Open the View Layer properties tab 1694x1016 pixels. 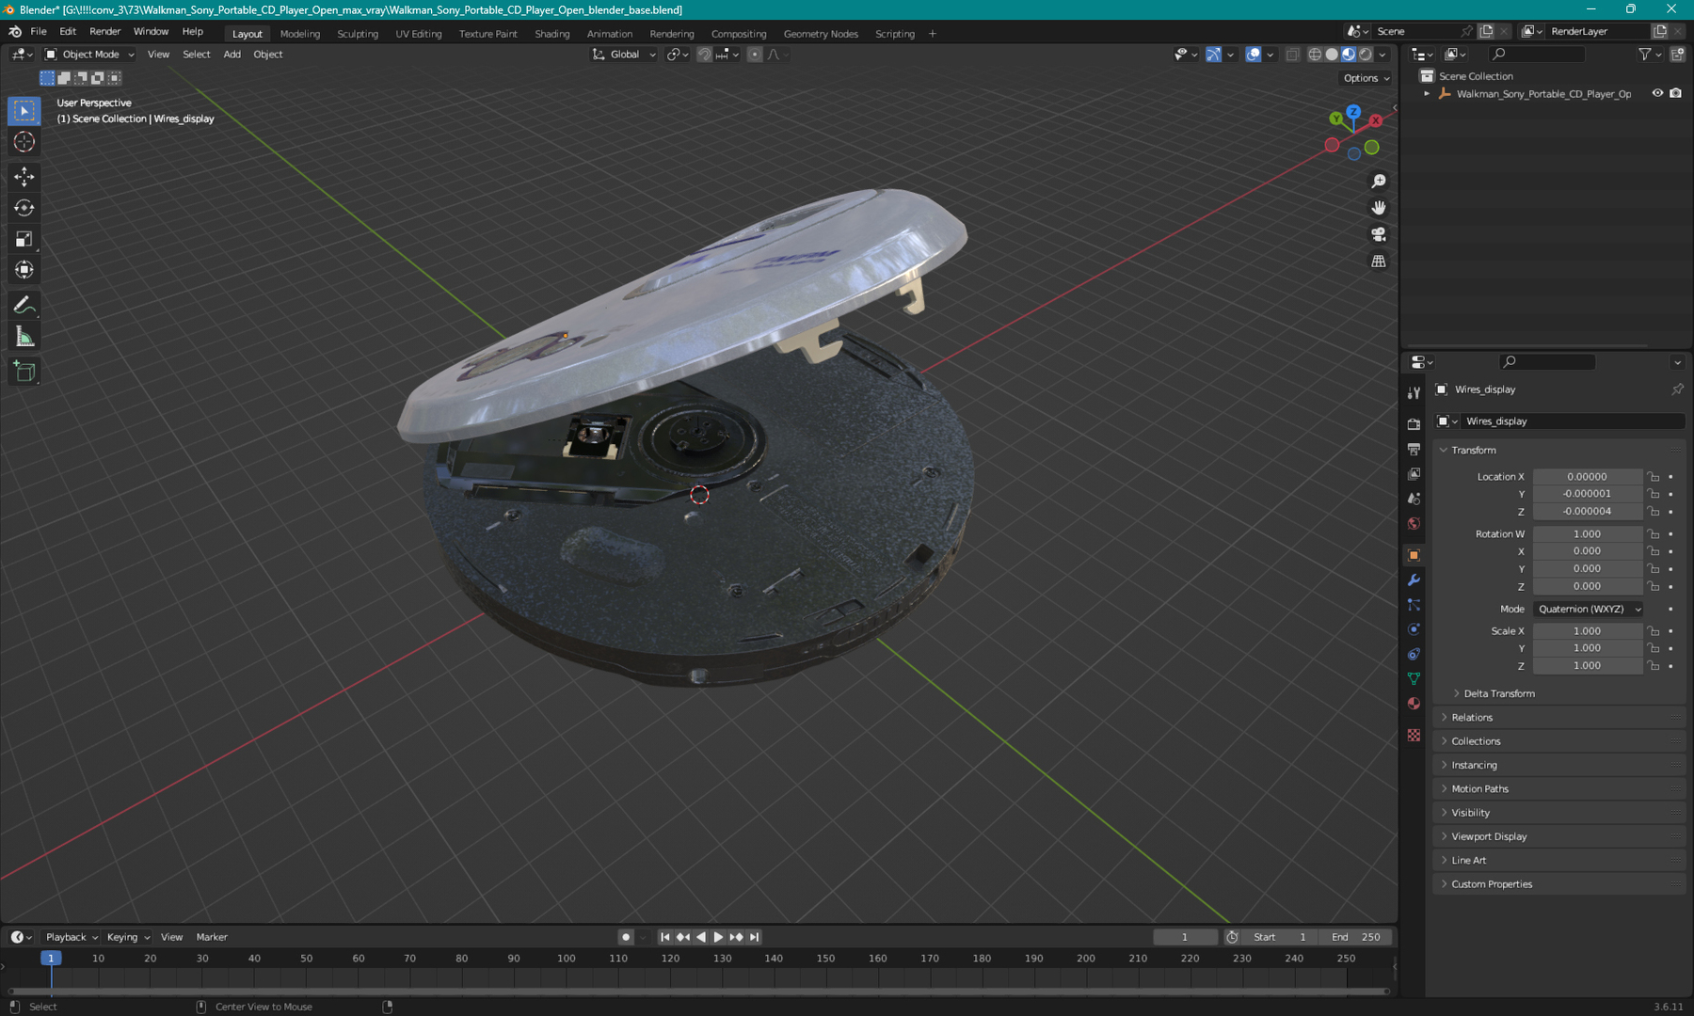[x=1414, y=474]
